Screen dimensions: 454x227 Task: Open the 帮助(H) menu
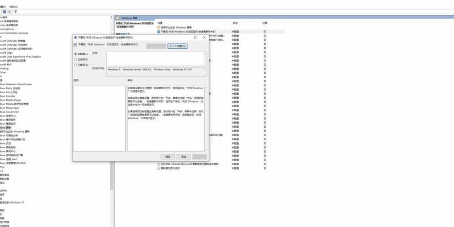click(x=13, y=7)
